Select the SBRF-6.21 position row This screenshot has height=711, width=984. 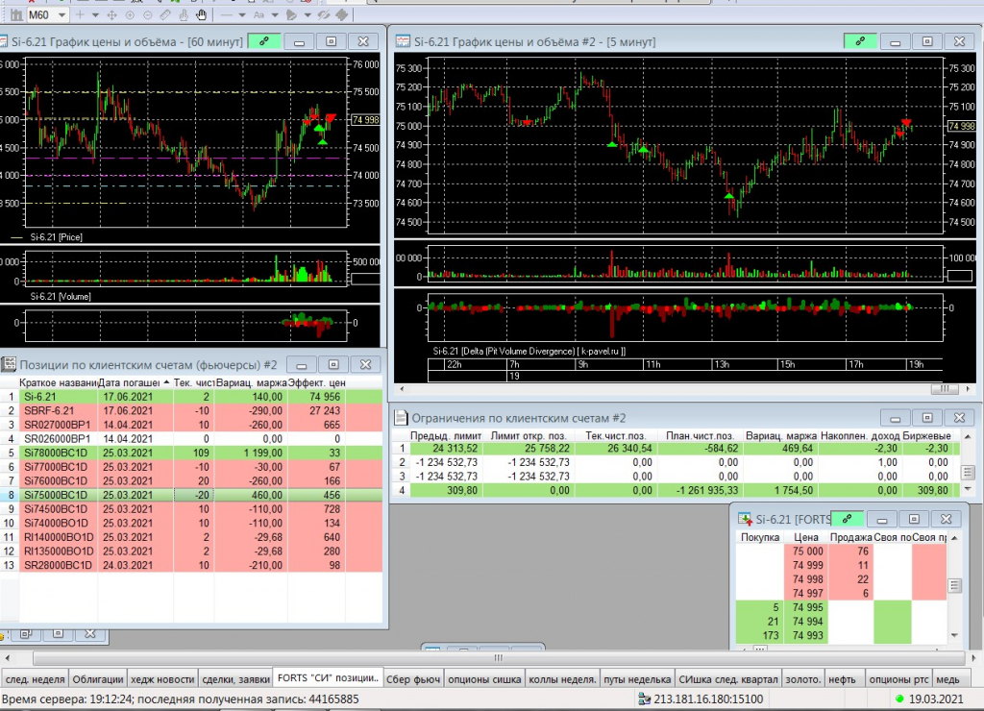[191, 410]
